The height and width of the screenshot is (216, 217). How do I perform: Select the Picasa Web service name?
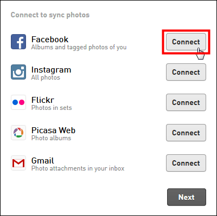(53, 130)
